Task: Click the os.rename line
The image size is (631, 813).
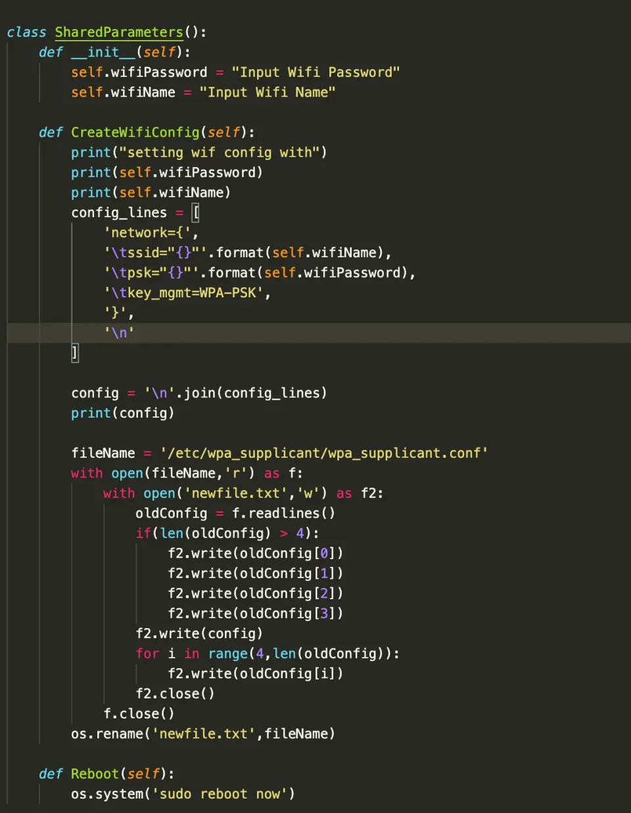Action: (x=203, y=734)
